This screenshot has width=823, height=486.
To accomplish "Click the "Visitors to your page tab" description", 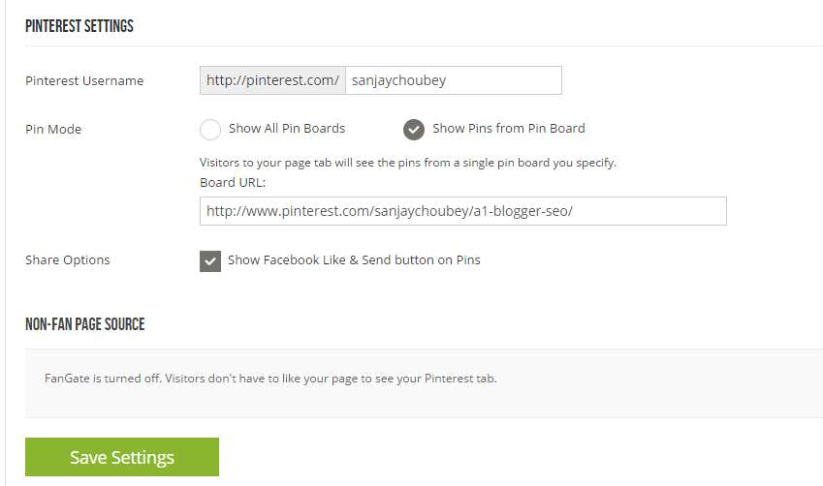I will coord(407,163).
